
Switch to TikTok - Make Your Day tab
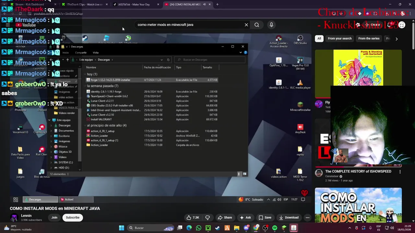point(136,5)
